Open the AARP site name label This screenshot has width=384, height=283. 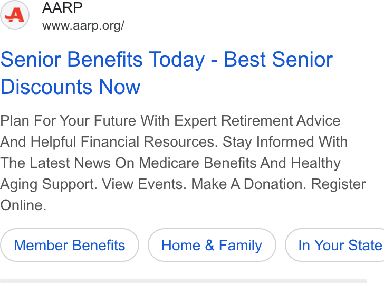[62, 7]
